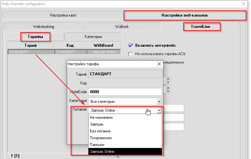This screenshot has width=251, height=159.
Task: Collapse the Питание dropdown arrow
Action: (x=159, y=110)
